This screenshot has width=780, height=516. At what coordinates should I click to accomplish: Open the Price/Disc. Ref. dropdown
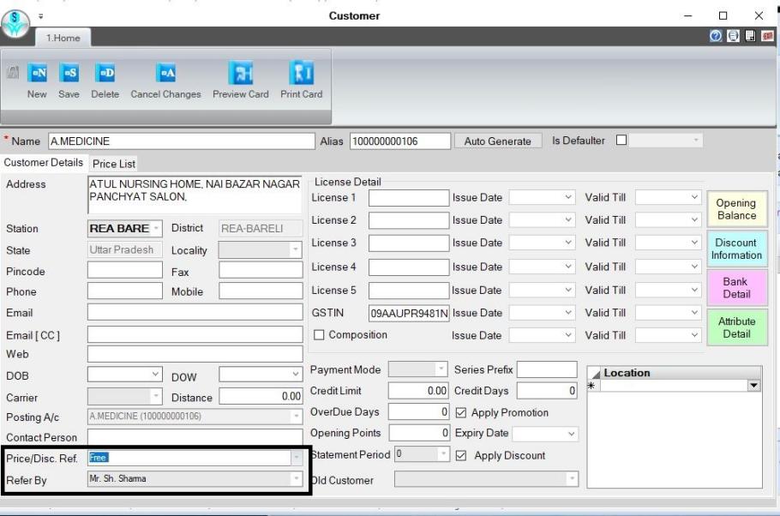click(x=297, y=457)
